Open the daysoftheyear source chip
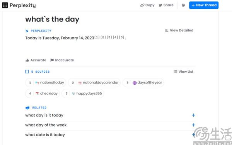This screenshot has height=145, width=232. point(143,83)
